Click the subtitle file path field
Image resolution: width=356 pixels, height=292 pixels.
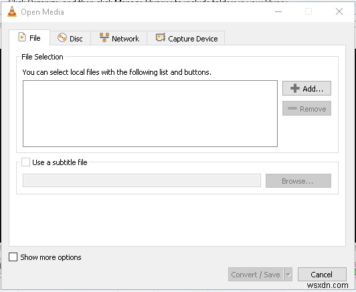(142, 180)
